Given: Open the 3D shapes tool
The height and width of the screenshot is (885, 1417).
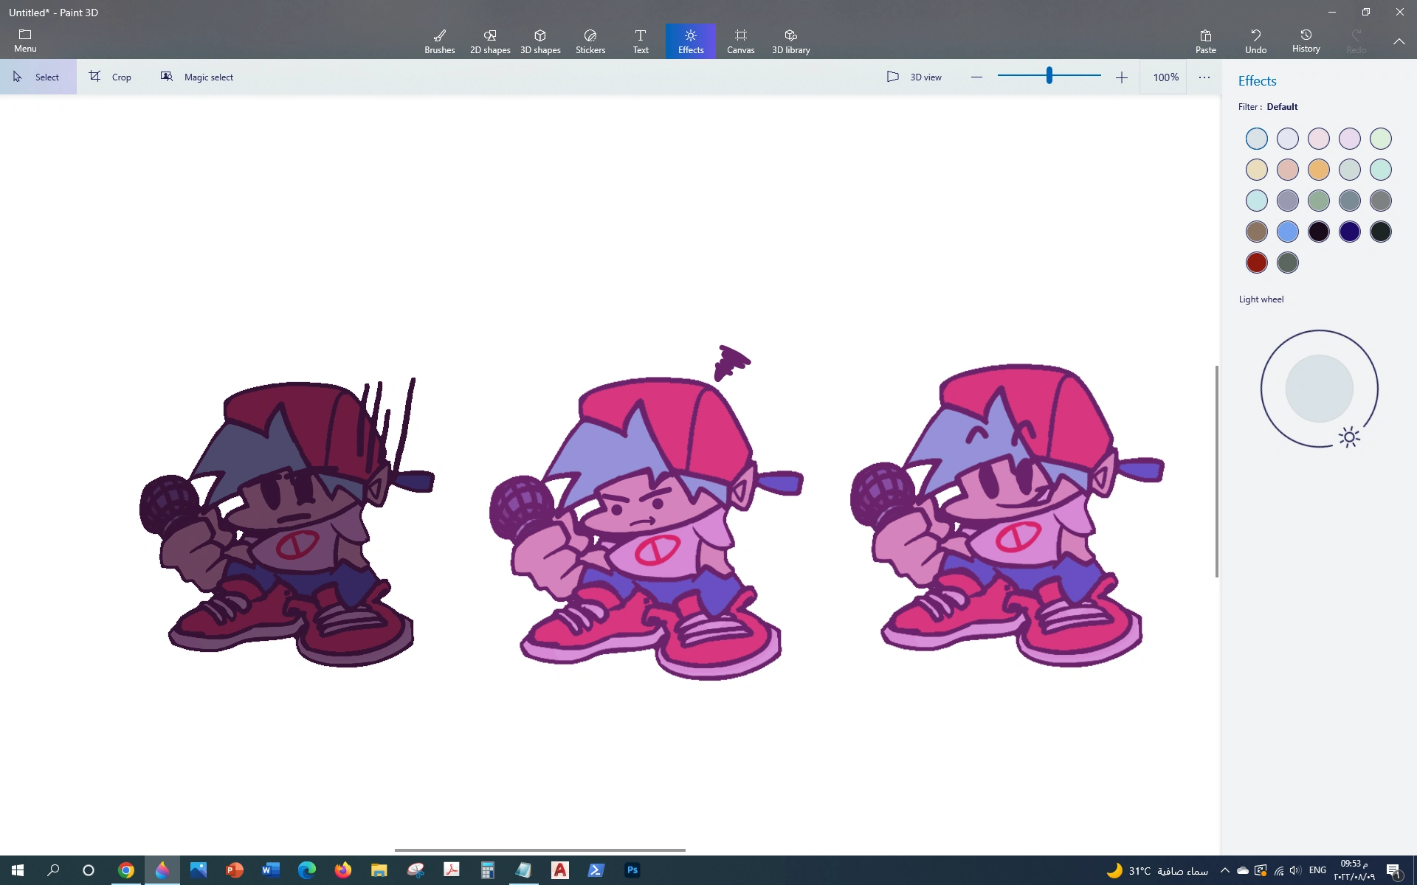Looking at the screenshot, I should [x=540, y=41].
